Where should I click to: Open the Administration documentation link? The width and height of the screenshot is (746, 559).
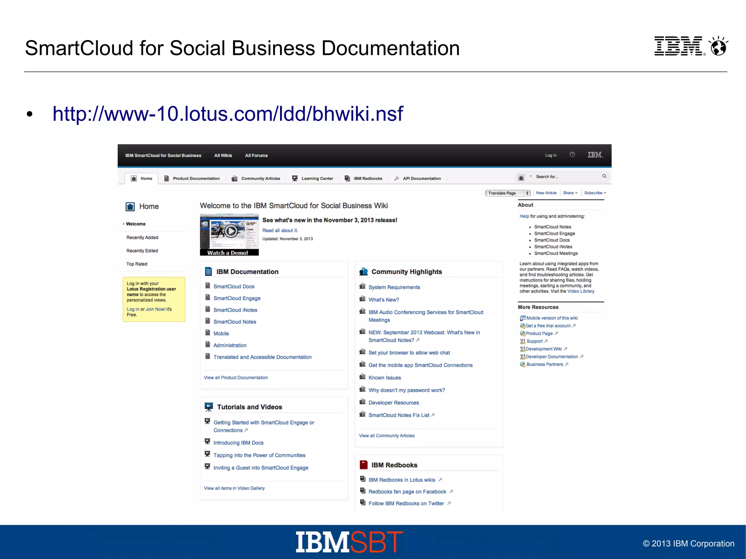click(230, 345)
